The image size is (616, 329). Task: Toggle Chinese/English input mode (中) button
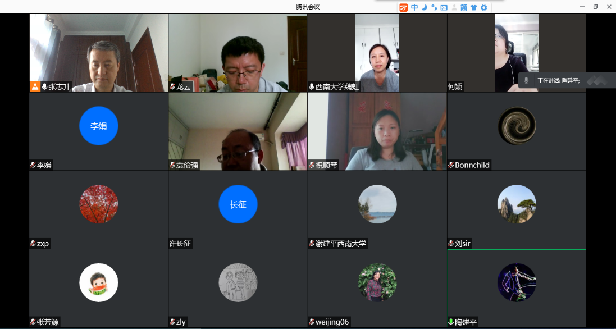414,7
